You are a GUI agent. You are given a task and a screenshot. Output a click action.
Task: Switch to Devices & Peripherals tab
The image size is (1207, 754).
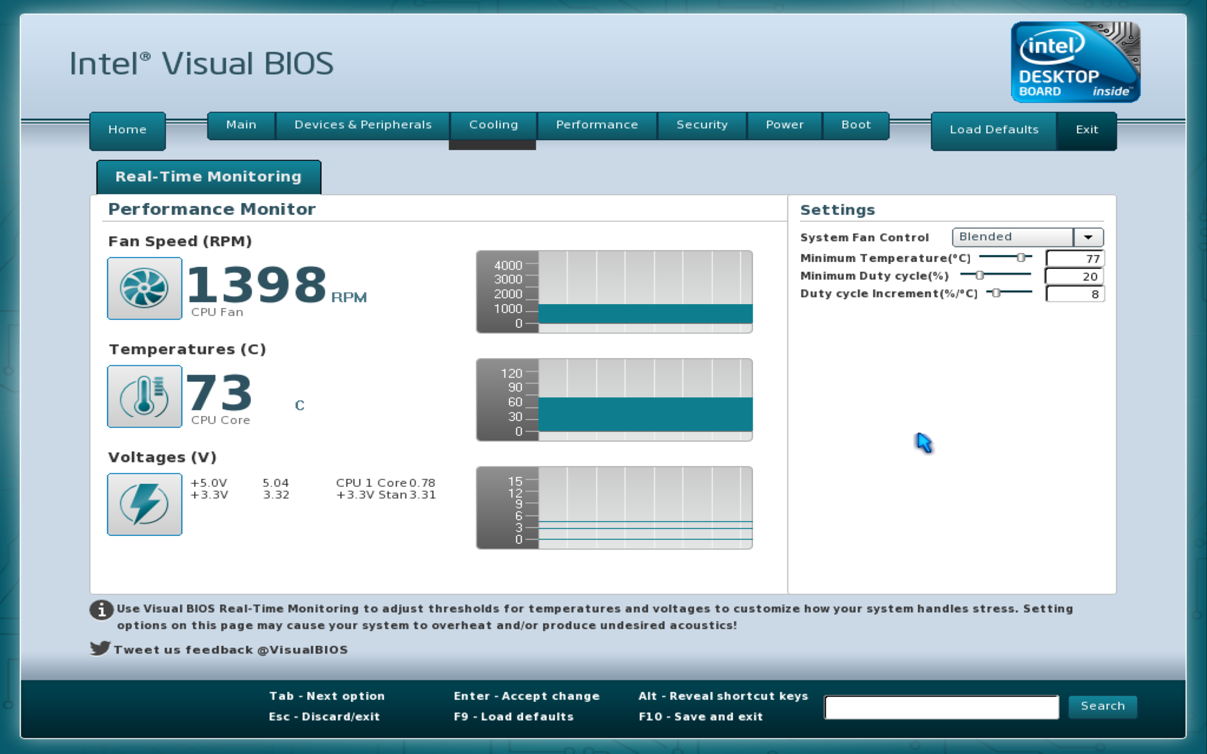pyautogui.click(x=363, y=125)
